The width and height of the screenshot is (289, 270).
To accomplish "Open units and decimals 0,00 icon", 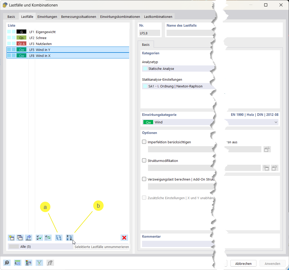I will coord(18,262).
